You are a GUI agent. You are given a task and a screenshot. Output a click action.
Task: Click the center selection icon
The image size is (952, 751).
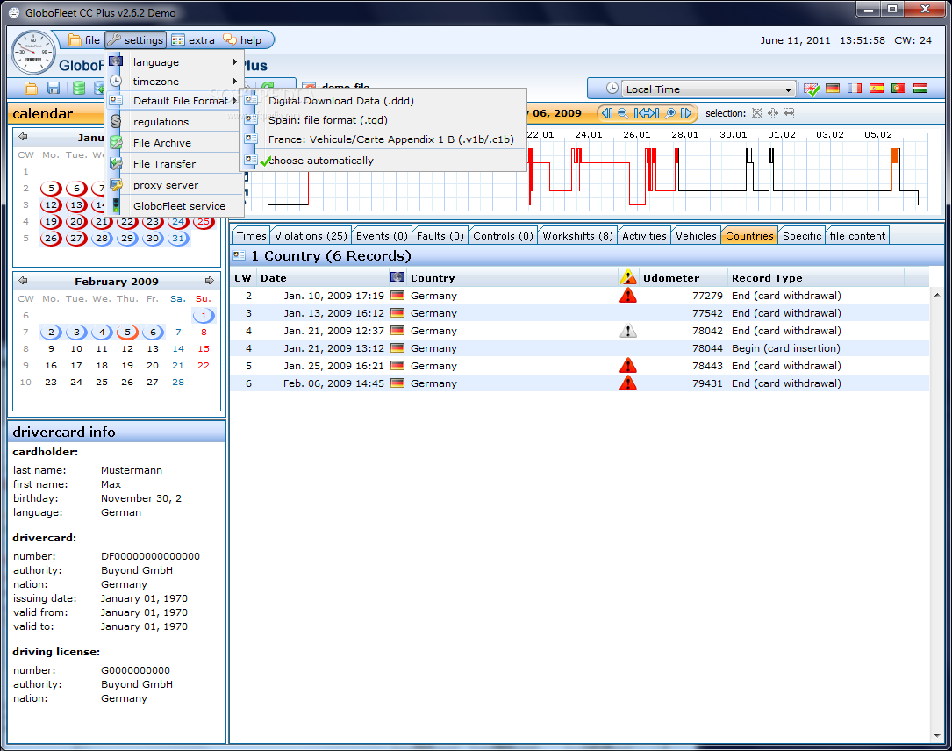click(773, 113)
